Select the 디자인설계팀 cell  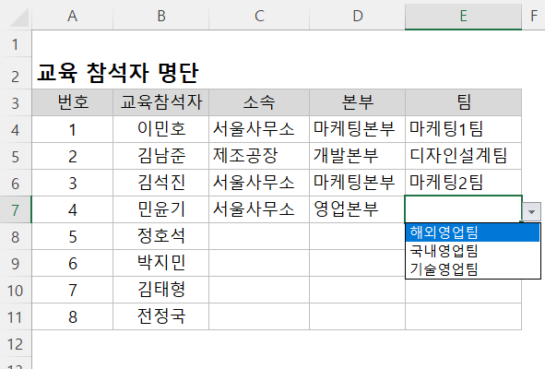(x=463, y=156)
